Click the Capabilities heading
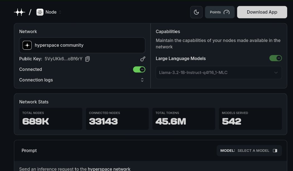 click(168, 32)
